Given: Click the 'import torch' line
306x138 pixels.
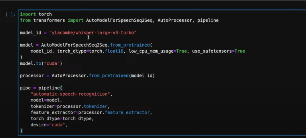Looking at the screenshot, I should 36,14.
